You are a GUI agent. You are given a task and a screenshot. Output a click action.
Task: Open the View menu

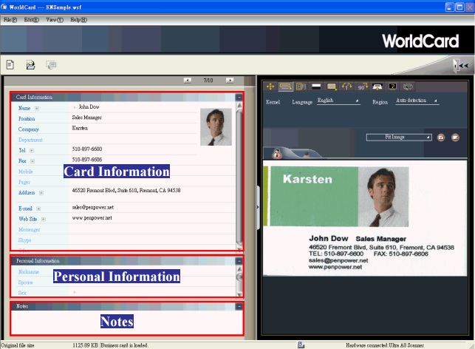coord(55,20)
